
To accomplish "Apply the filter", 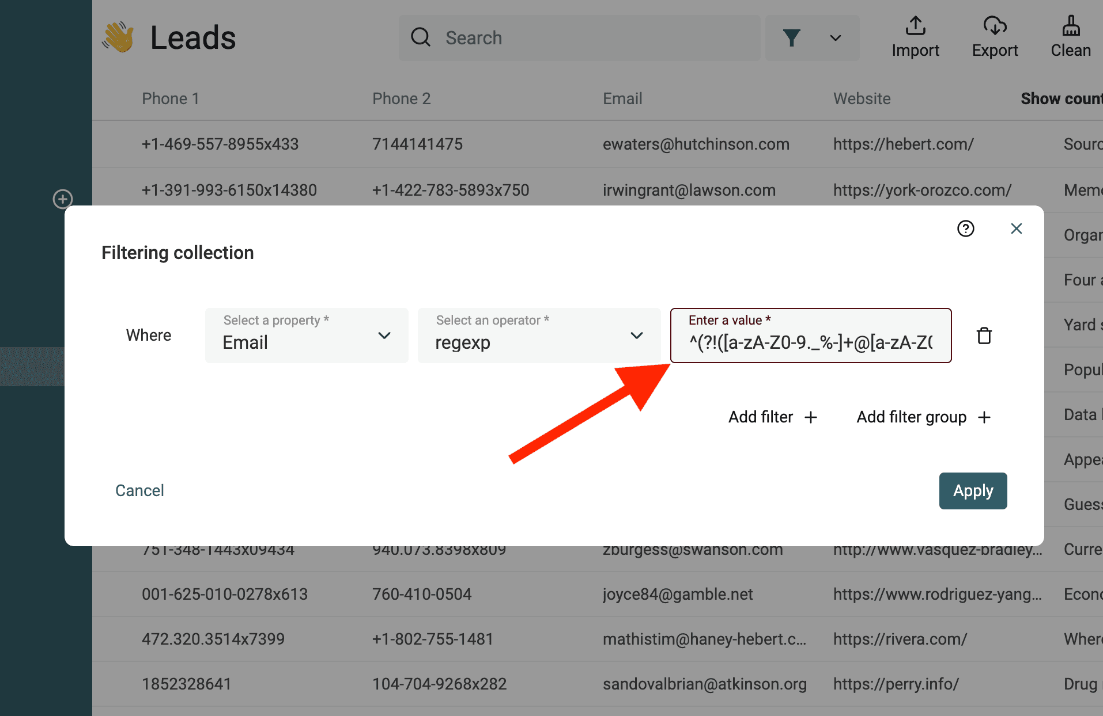I will [x=972, y=490].
